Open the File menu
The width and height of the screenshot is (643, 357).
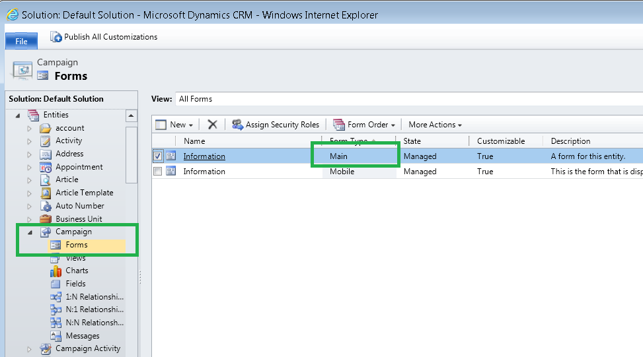[21, 41]
